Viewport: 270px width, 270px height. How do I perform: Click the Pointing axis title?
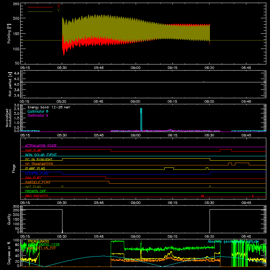click(x=9, y=33)
